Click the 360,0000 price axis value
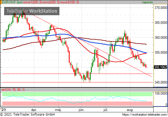This screenshot has height=117, width=168. (x=161, y=38)
